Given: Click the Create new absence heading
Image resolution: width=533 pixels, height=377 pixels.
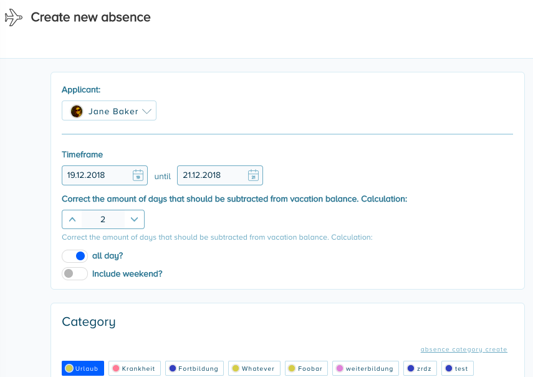Looking at the screenshot, I should point(91,17).
